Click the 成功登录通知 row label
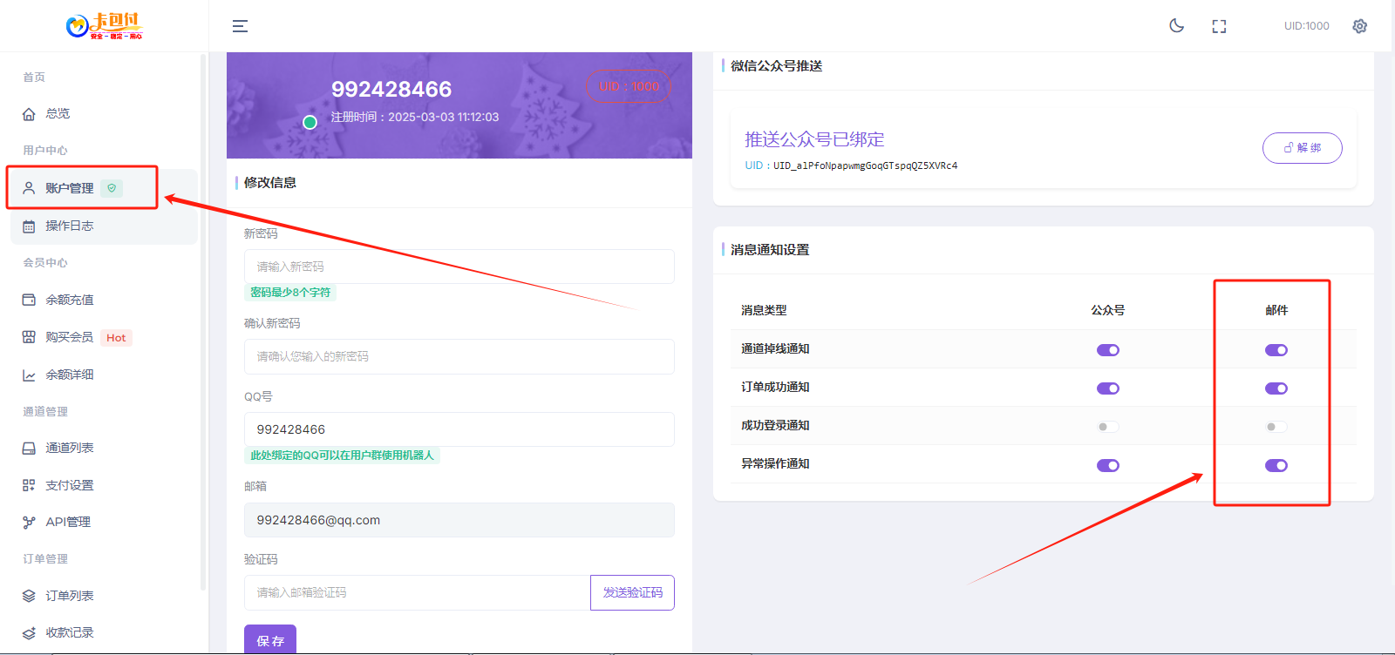Screen dimensions: 1395x655 coord(775,425)
